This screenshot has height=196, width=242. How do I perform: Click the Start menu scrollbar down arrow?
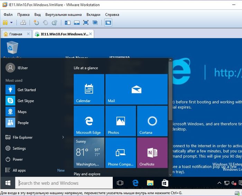tap(170, 174)
